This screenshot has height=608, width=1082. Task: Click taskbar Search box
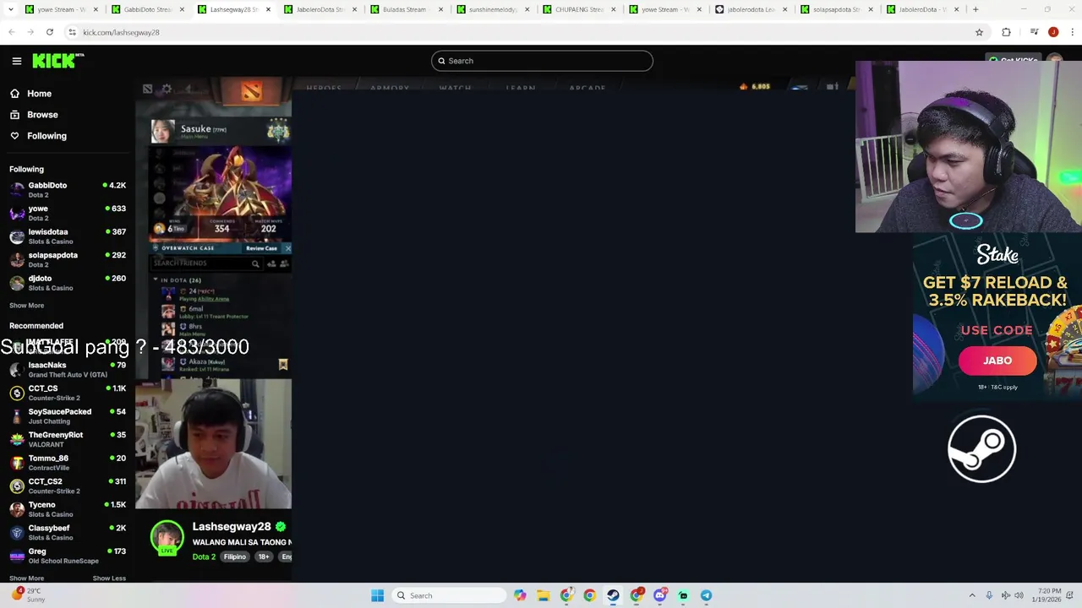(448, 595)
